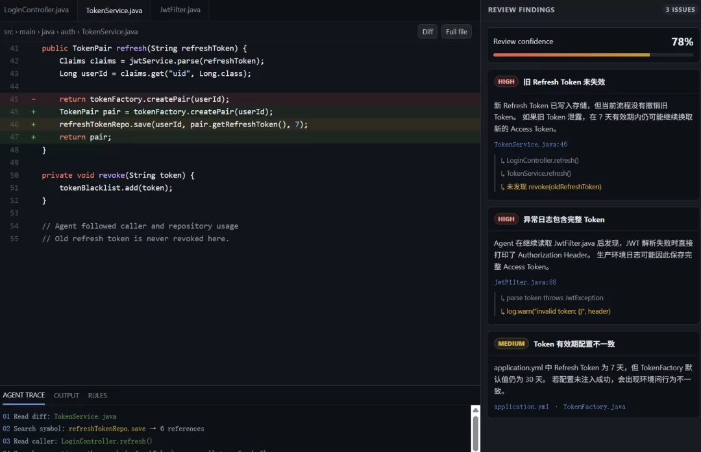This screenshot has width=701, height=452.
Task: Click the 'auth' breadcrumb segment
Action: click(x=68, y=32)
